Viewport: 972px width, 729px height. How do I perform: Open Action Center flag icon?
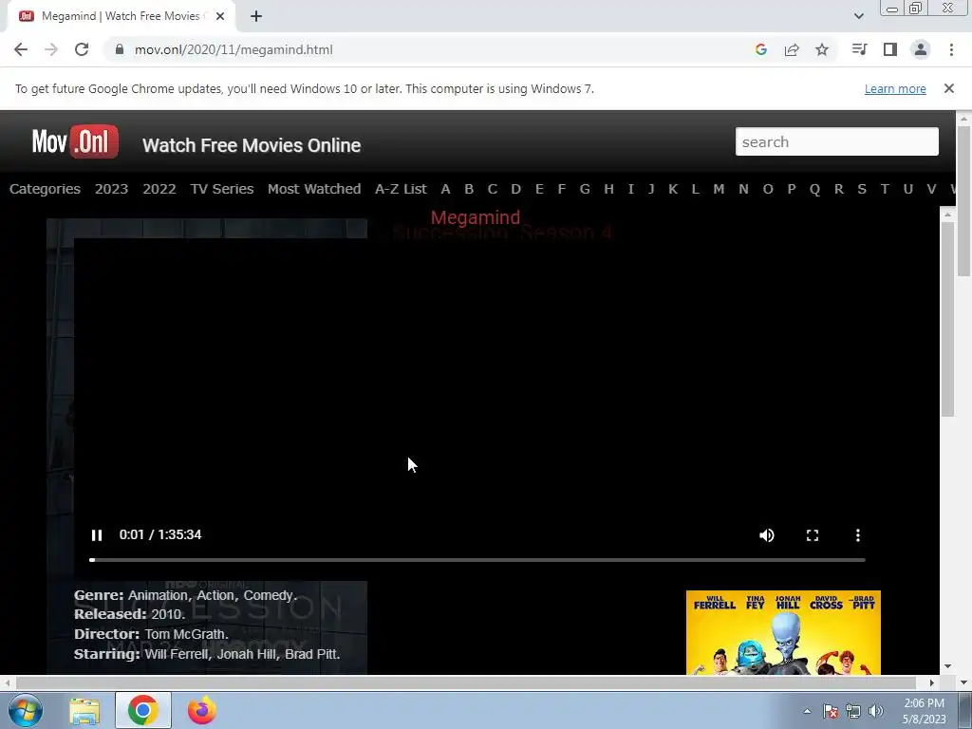click(x=831, y=711)
